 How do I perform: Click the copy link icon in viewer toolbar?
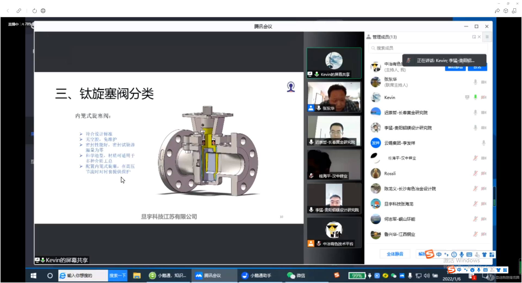(19, 11)
